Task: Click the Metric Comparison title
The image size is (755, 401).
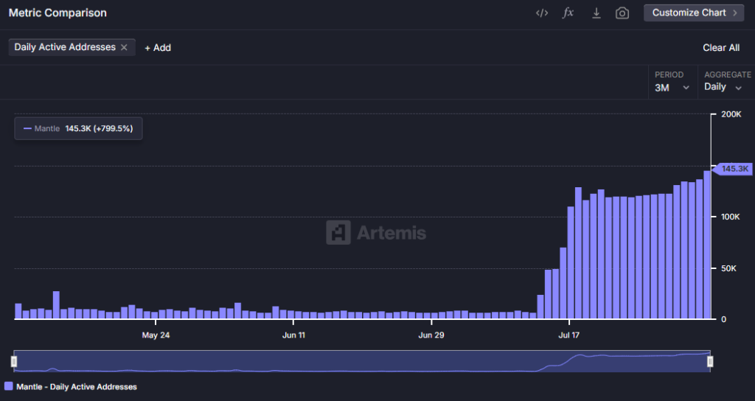Action: coord(58,13)
